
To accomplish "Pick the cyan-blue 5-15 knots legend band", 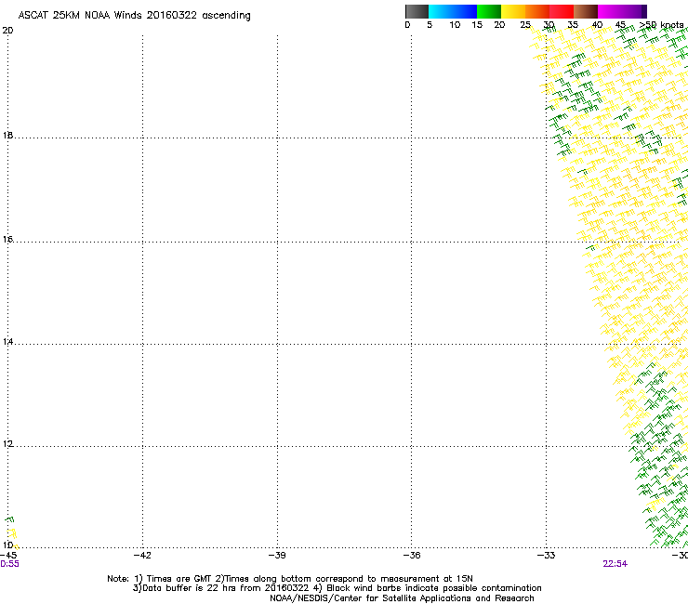I will [453, 11].
